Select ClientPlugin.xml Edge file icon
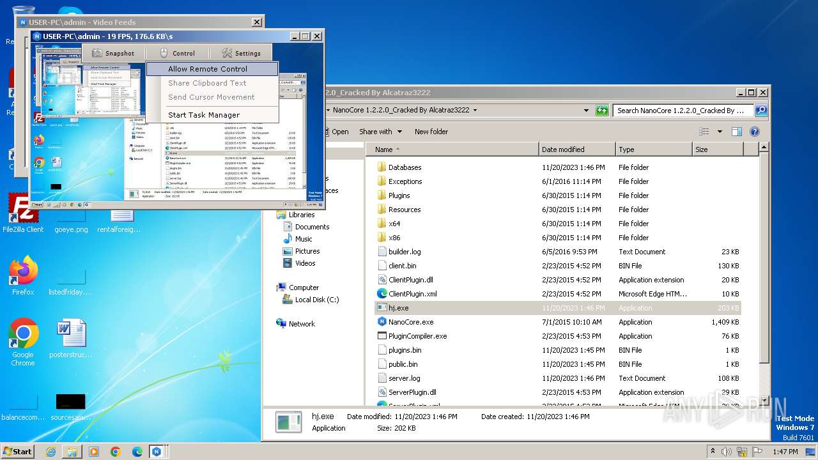The image size is (818, 460). tap(382, 294)
